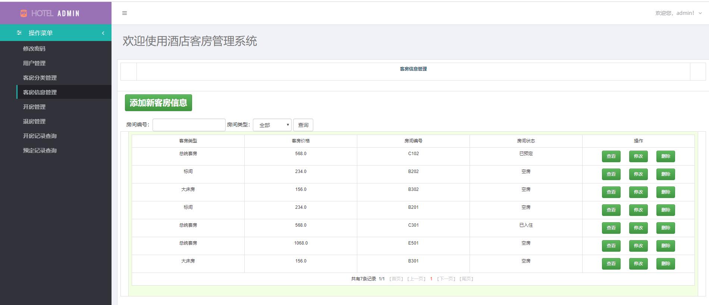View details for room C102
The image size is (709, 305).
pos(611,156)
